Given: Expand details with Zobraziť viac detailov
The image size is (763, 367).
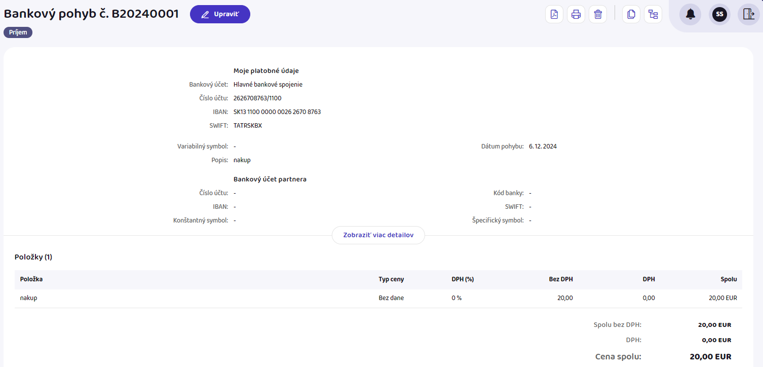Looking at the screenshot, I should (378, 235).
